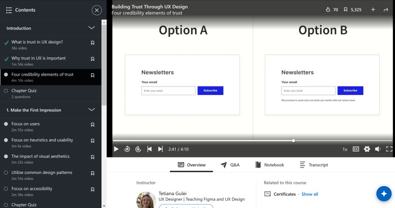Rewind video 10 seconds
This screenshot has width=395, height=208.
[127, 149]
